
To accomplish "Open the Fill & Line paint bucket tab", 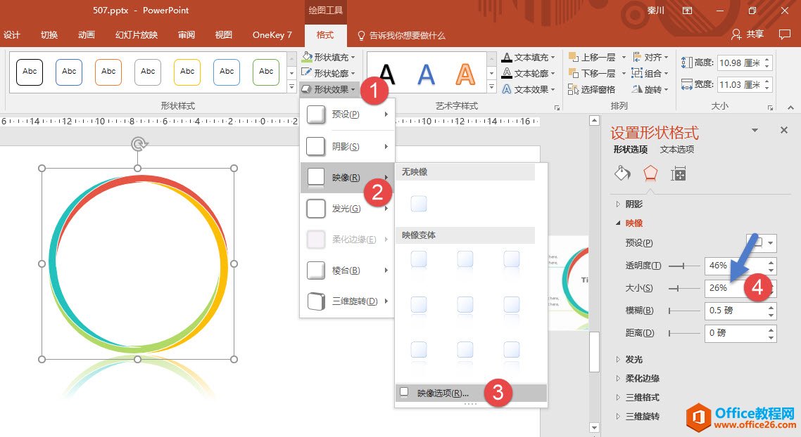I will point(622,174).
